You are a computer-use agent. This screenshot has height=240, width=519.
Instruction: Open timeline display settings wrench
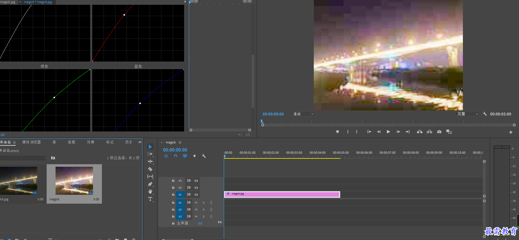(204, 156)
